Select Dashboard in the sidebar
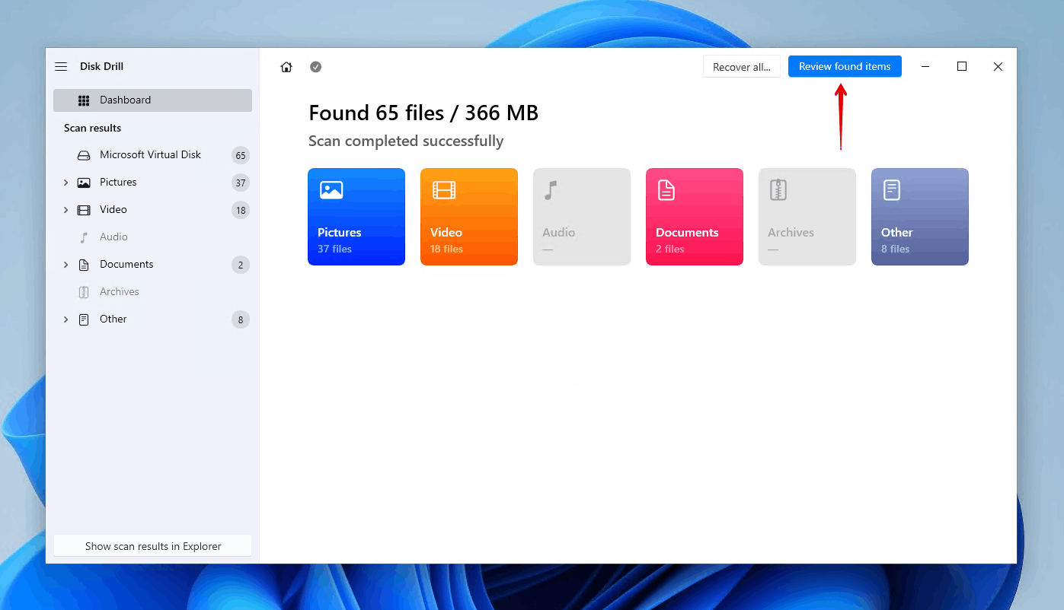Viewport: 1064px width, 610px height. pos(152,100)
